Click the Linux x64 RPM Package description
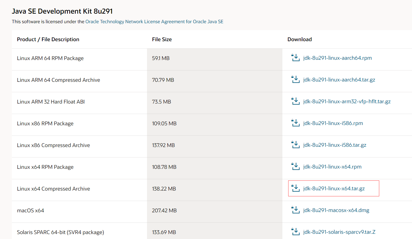 coord(45,167)
